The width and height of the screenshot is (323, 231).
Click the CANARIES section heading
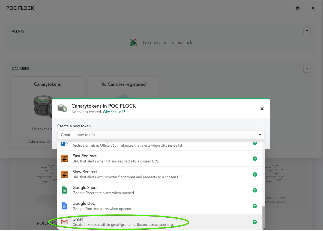20,69
